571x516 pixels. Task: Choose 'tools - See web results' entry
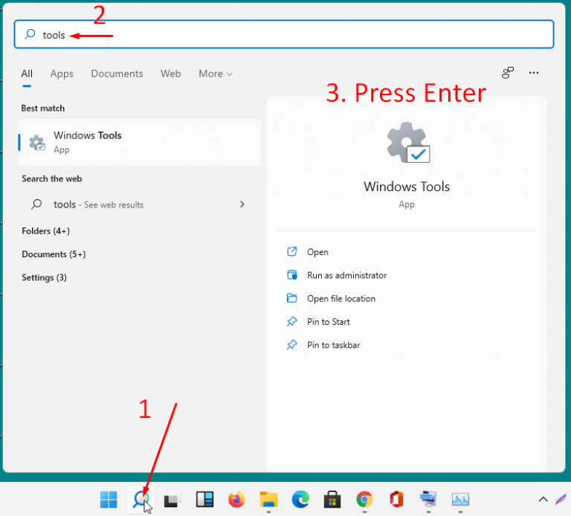pos(140,204)
